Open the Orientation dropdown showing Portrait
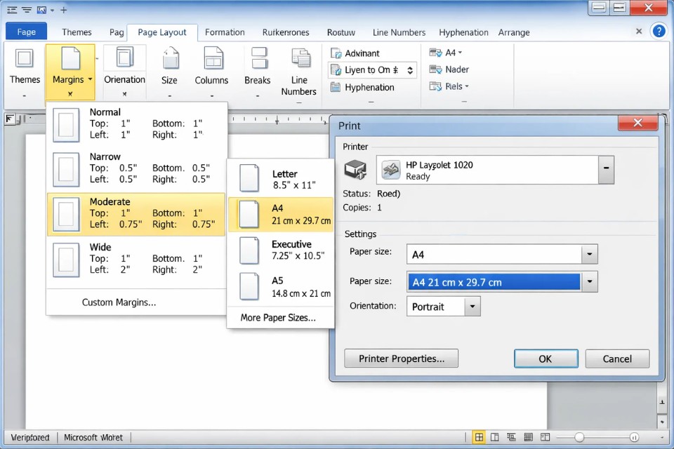This screenshot has height=449, width=674. point(472,306)
